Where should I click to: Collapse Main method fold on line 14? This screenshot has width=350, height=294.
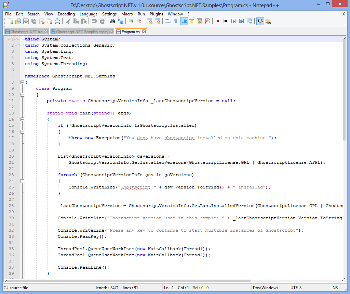click(x=22, y=119)
